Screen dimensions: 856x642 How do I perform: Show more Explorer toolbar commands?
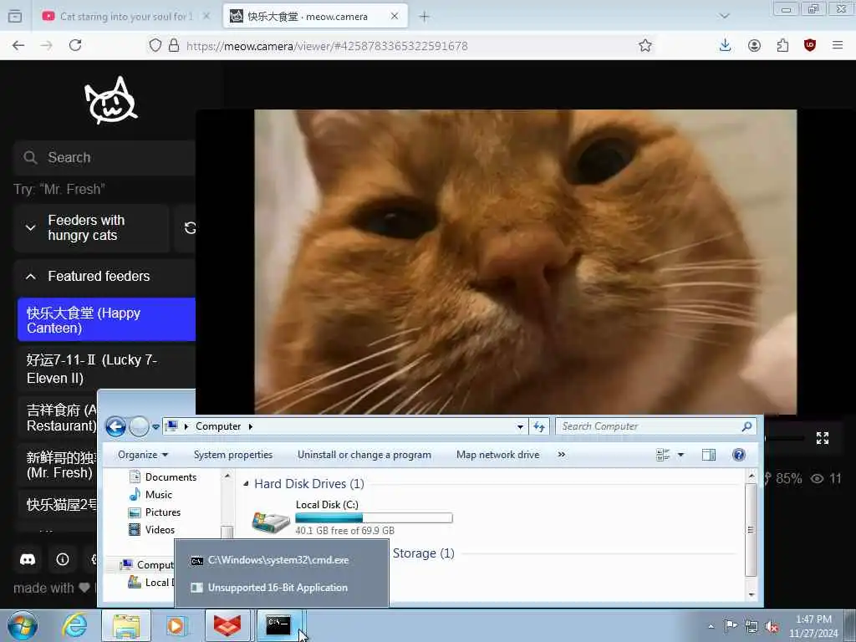pos(561,455)
